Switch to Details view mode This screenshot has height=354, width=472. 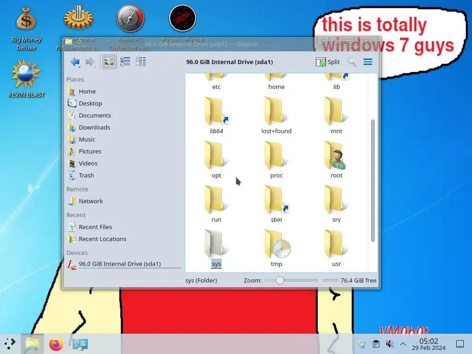141,62
